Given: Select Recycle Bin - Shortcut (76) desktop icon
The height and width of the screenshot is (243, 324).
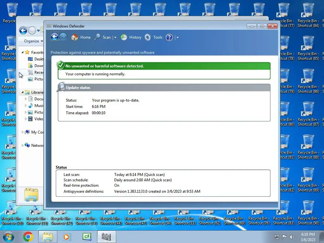Looking at the screenshot, I should tap(259, 218).
